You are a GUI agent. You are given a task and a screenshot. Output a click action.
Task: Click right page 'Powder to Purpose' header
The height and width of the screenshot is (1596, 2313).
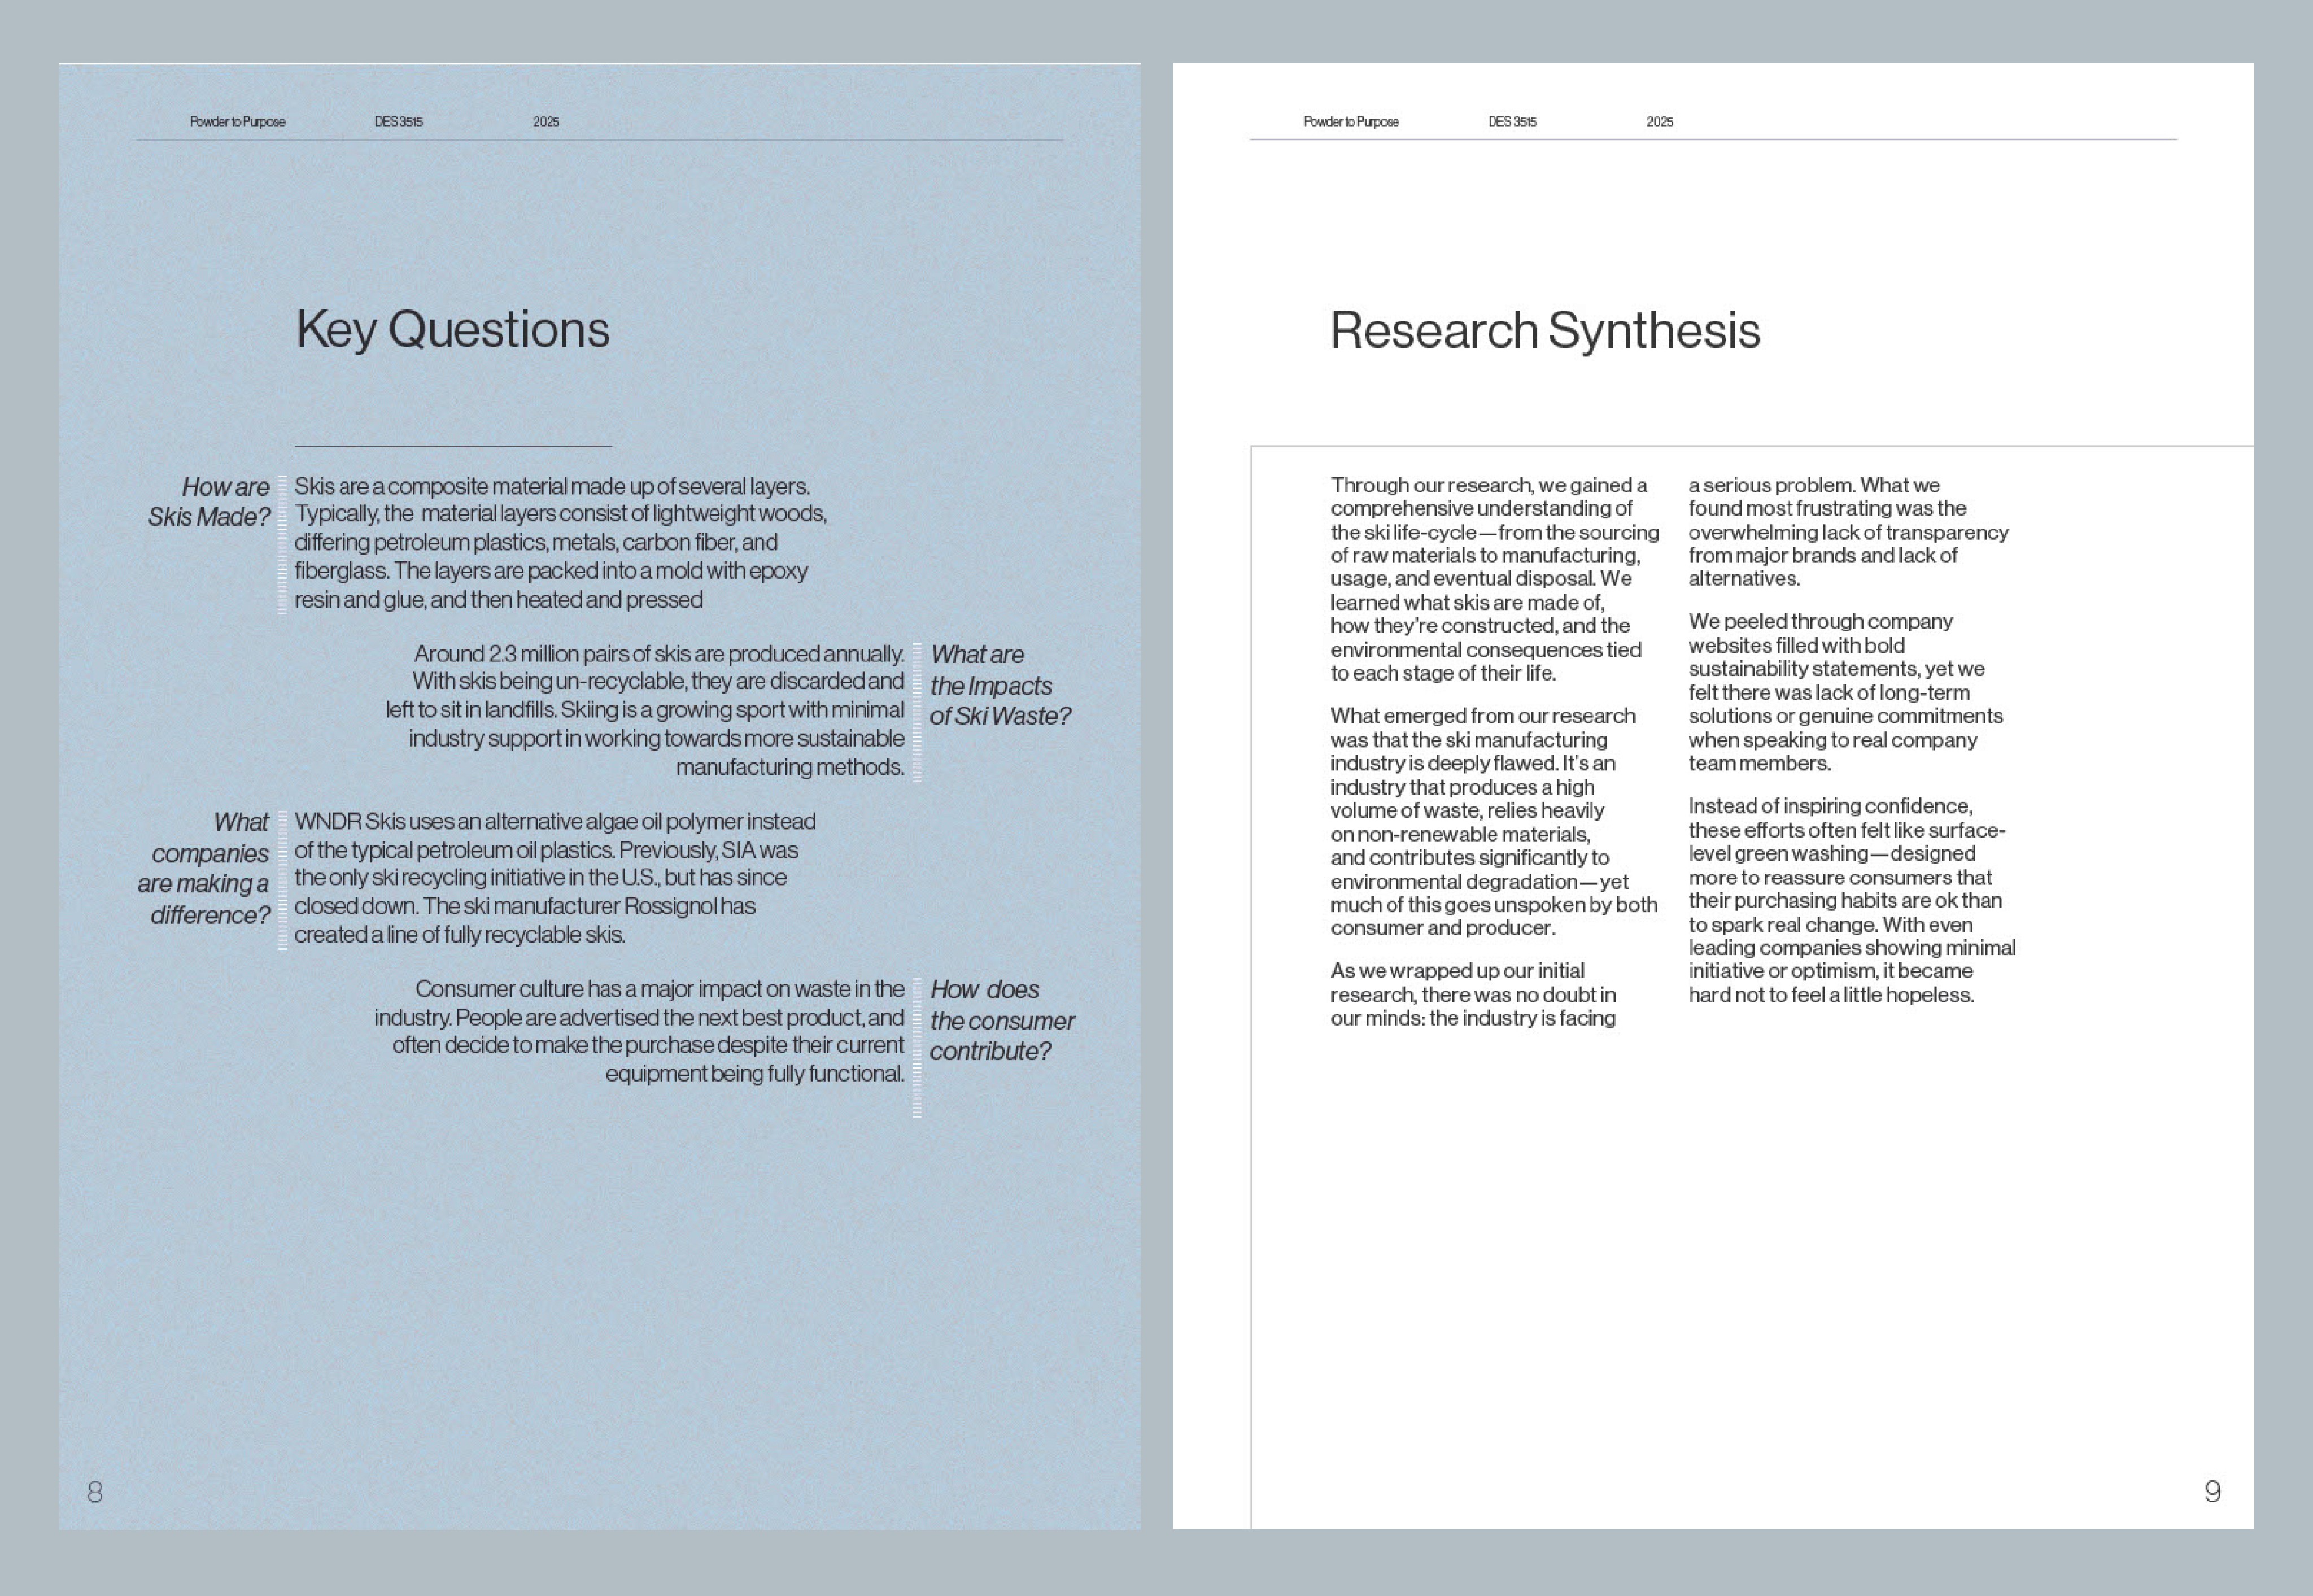click(1350, 122)
